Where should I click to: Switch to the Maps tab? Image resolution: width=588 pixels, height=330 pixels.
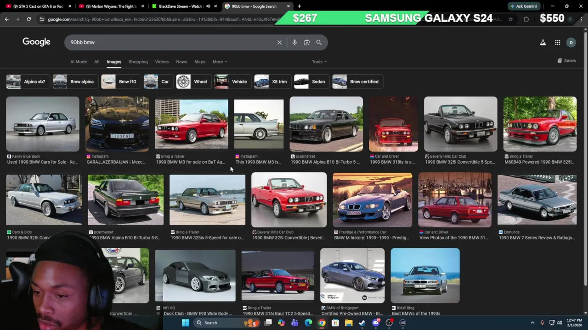200,61
